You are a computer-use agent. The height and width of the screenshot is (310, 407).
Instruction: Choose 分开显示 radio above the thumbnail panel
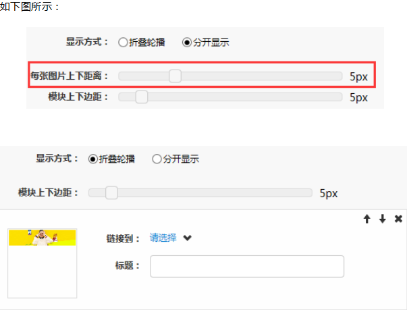tap(157, 159)
